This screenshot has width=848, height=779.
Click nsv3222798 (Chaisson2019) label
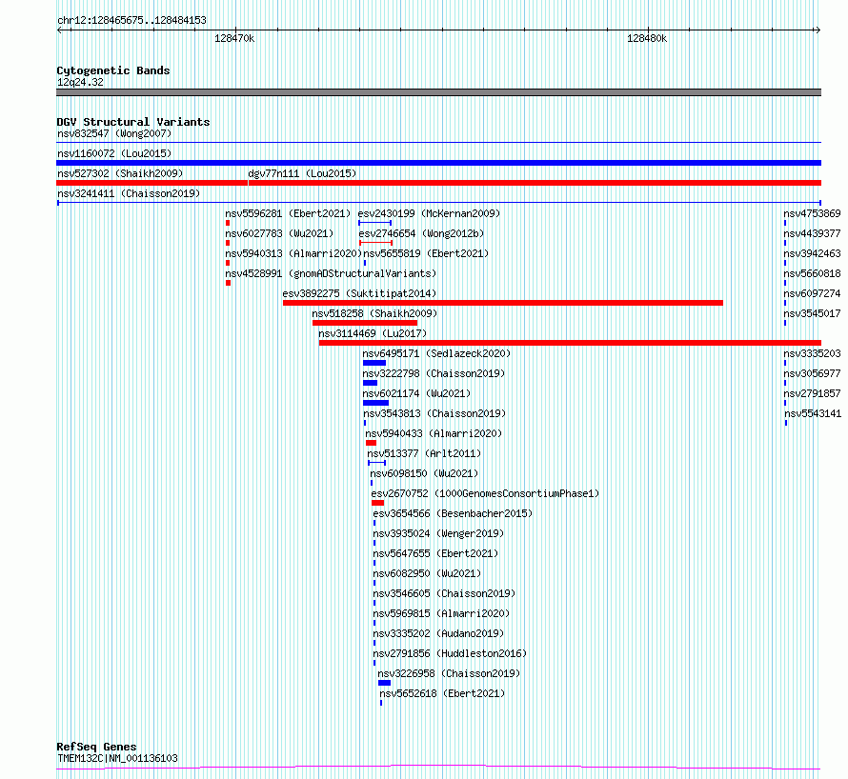pyautogui.click(x=434, y=373)
